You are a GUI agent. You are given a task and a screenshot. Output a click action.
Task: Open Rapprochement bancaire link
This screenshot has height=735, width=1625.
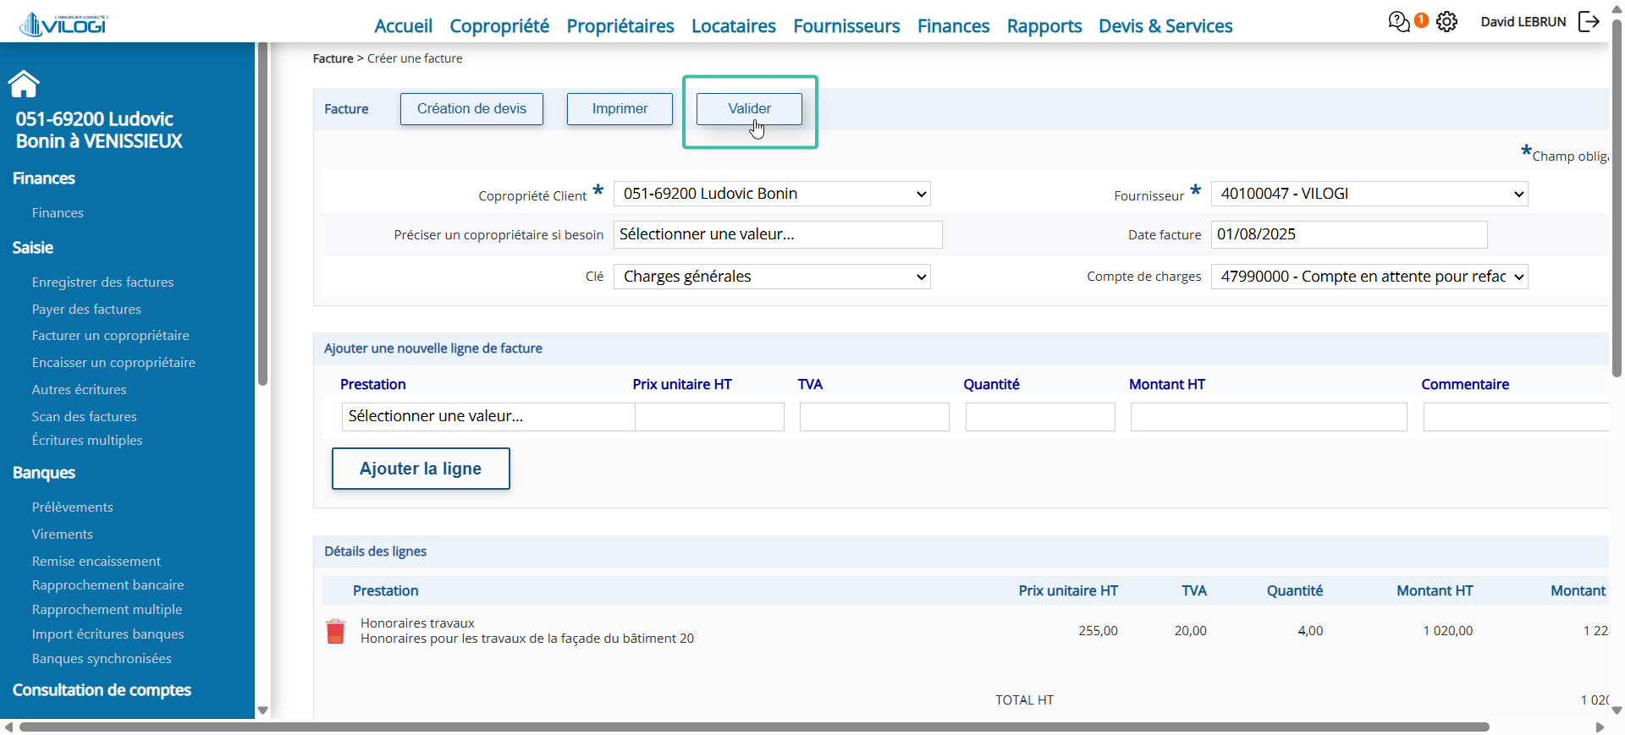coord(108,585)
